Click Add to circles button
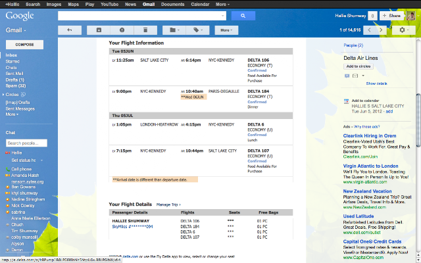The height and width of the screenshot is (263, 421). point(359,66)
